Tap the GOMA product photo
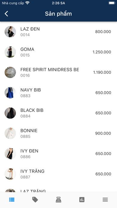Image resolution: width=117 pixels, height=208 pixels. (x=10, y=52)
